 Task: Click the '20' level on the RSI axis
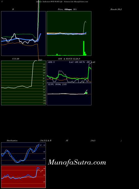(44, 182)
